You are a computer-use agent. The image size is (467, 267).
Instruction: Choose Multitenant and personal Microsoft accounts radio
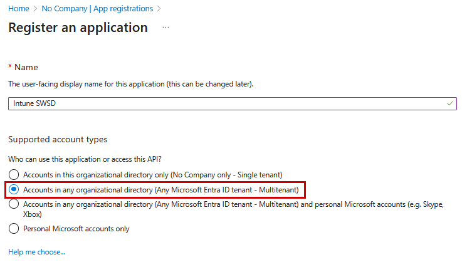tap(14, 204)
